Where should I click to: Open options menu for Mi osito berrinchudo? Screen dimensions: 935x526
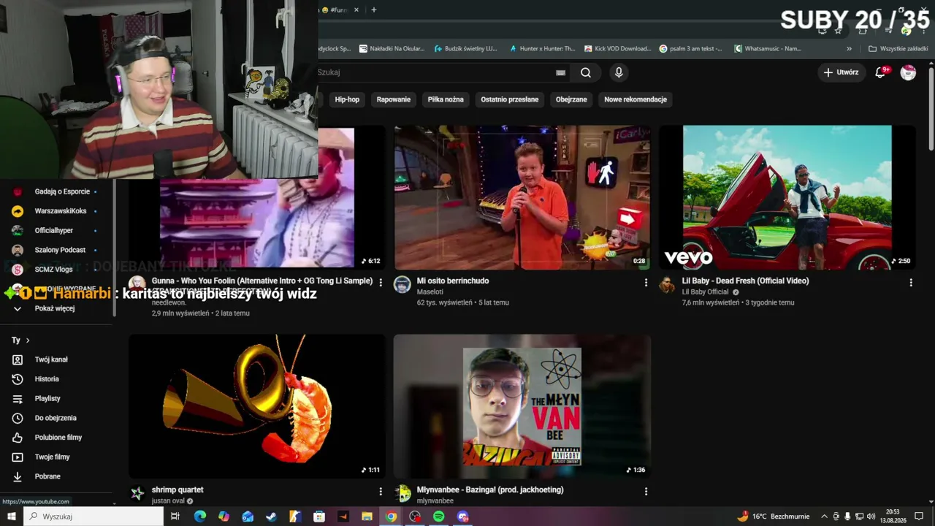coord(646,283)
